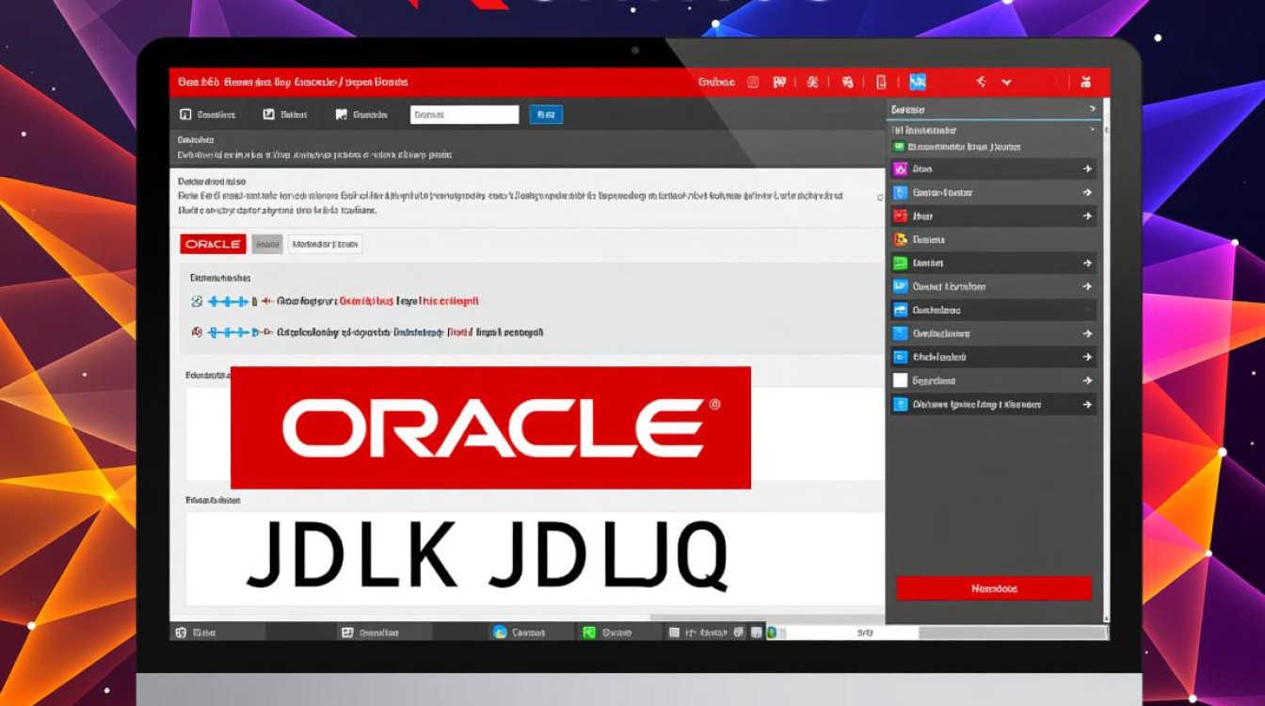Select the red icon in the sidebar list
Viewport: 1265px width, 706px height.
tap(899, 216)
